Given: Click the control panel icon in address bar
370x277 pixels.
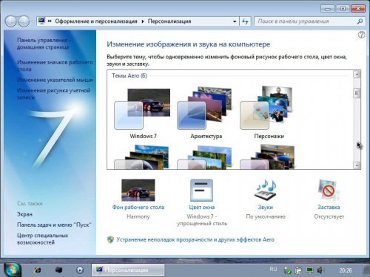Looking at the screenshot, I should [x=41, y=21].
